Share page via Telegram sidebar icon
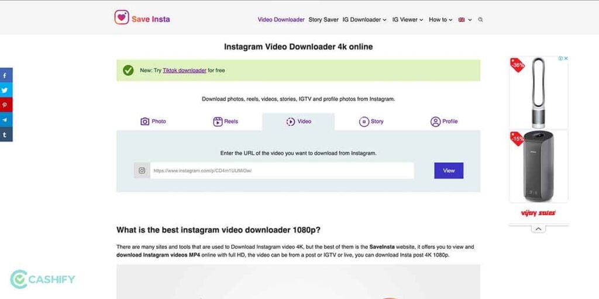Viewport: 599px width, 299px height. 5,120
